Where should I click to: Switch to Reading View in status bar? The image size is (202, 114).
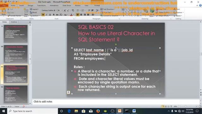(168, 106)
